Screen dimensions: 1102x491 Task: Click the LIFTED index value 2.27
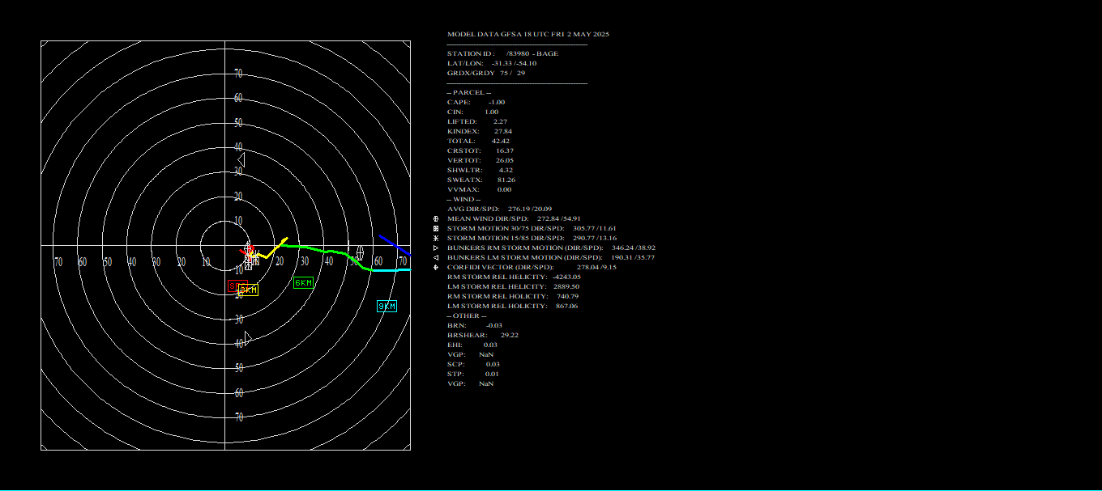tap(500, 121)
